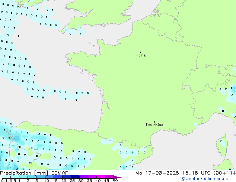Pick the 15 mm legend swatch
The height and width of the screenshot is (182, 236).
58,177
